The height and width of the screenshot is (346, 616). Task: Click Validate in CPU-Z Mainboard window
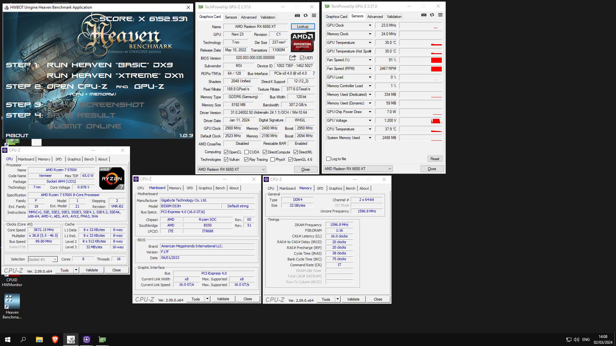(223, 299)
